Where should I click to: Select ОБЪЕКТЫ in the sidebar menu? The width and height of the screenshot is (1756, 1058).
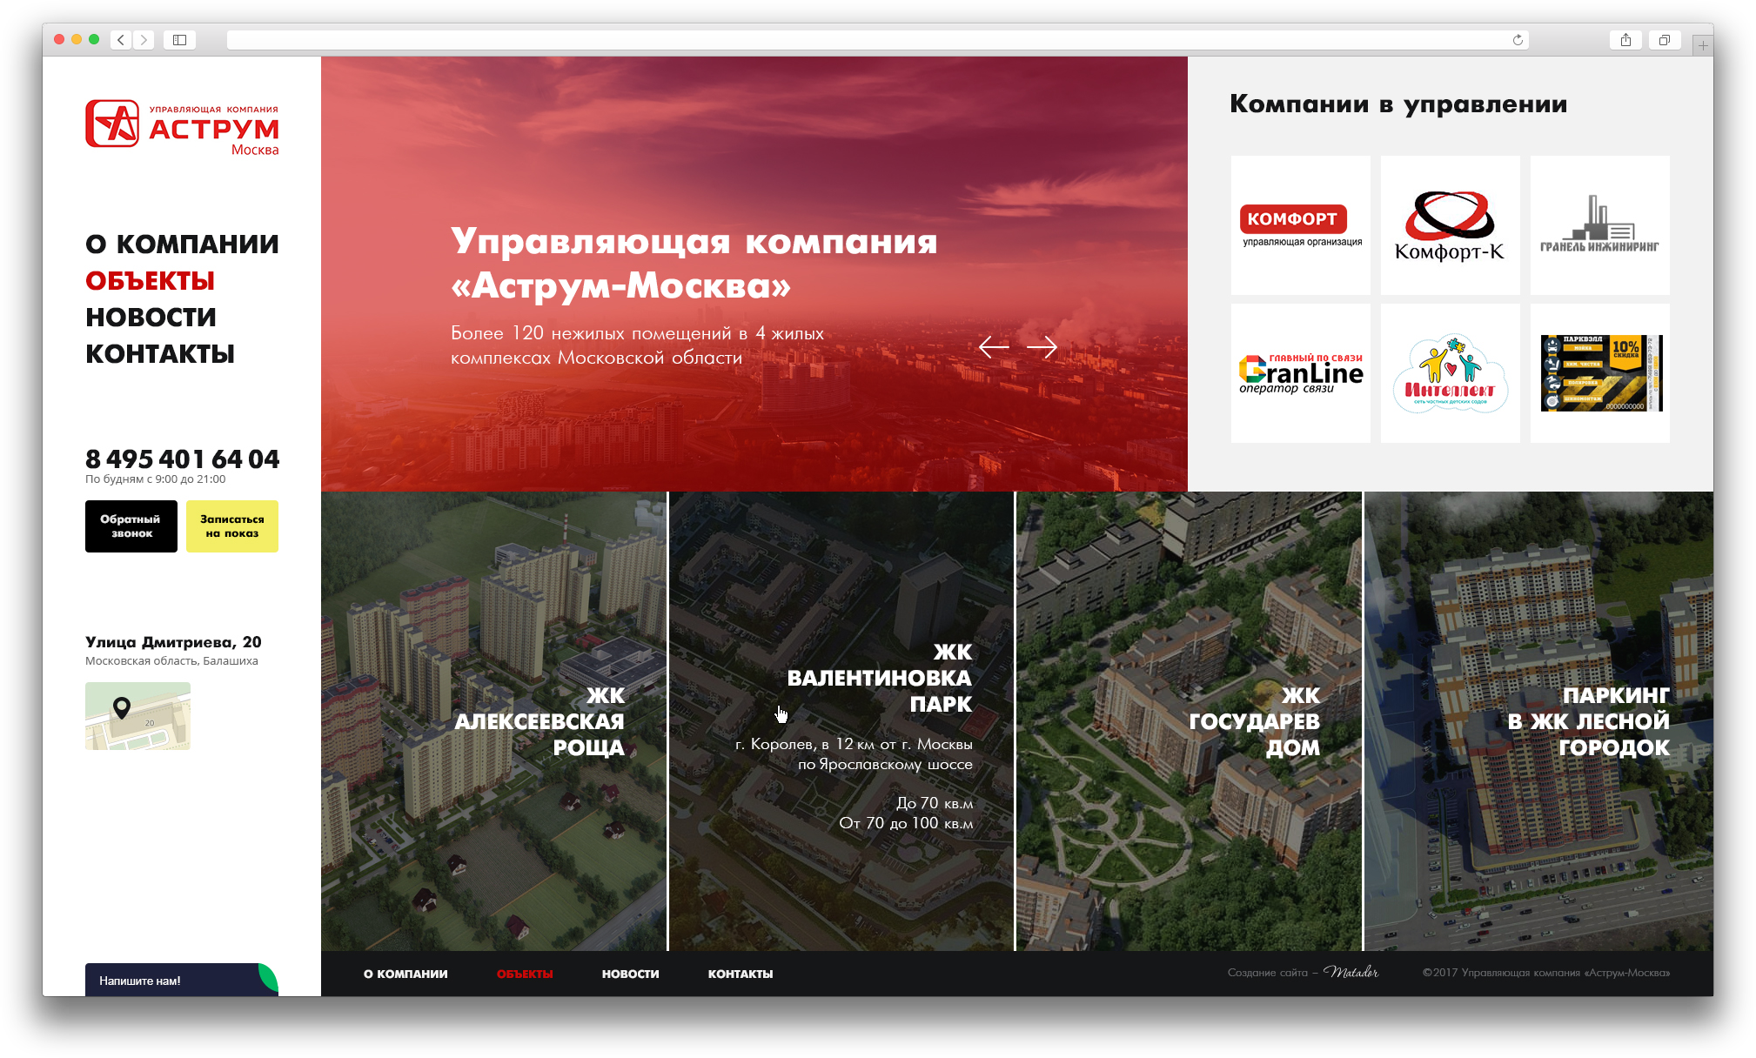pos(150,281)
